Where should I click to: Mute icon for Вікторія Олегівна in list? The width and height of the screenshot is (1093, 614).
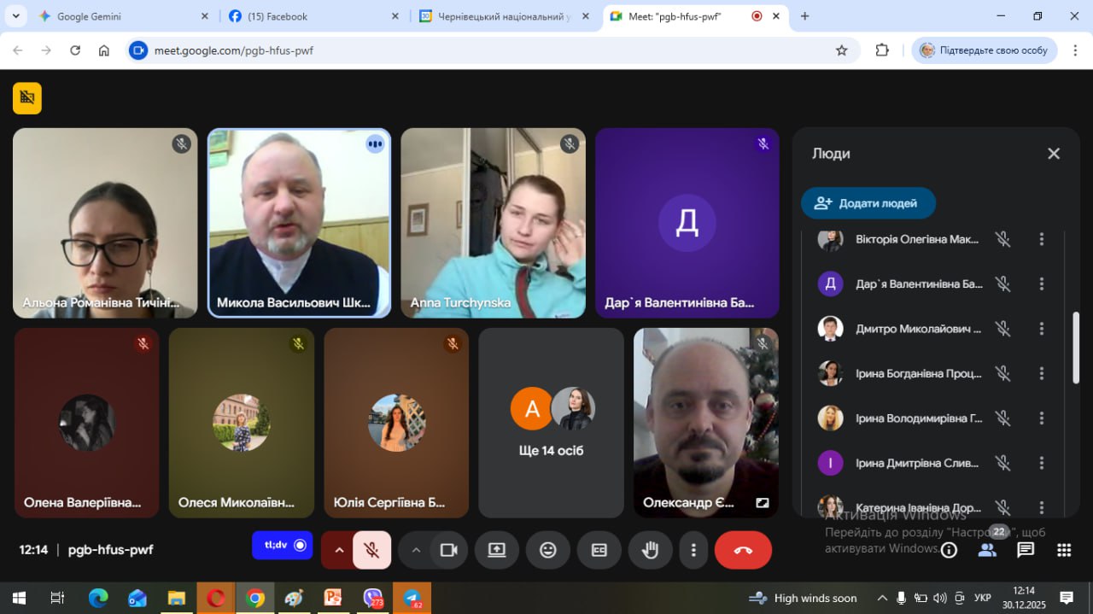coord(1003,239)
